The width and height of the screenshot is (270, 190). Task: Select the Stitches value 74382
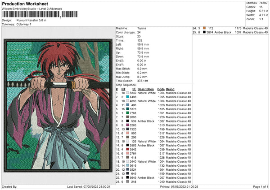pos(263,3)
